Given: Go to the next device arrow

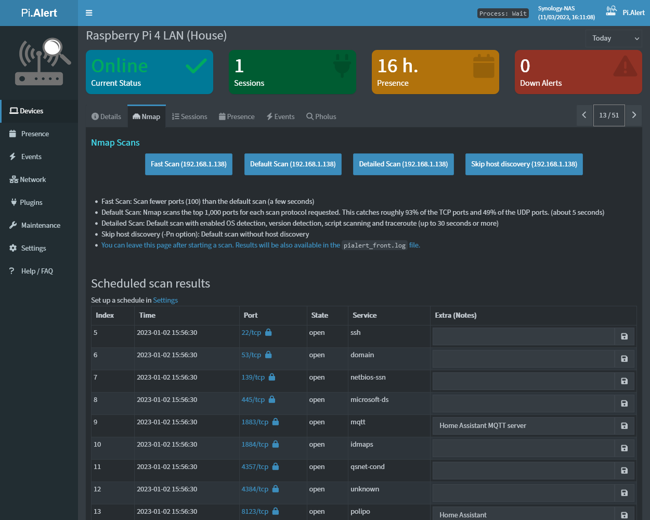Looking at the screenshot, I should [x=633, y=115].
